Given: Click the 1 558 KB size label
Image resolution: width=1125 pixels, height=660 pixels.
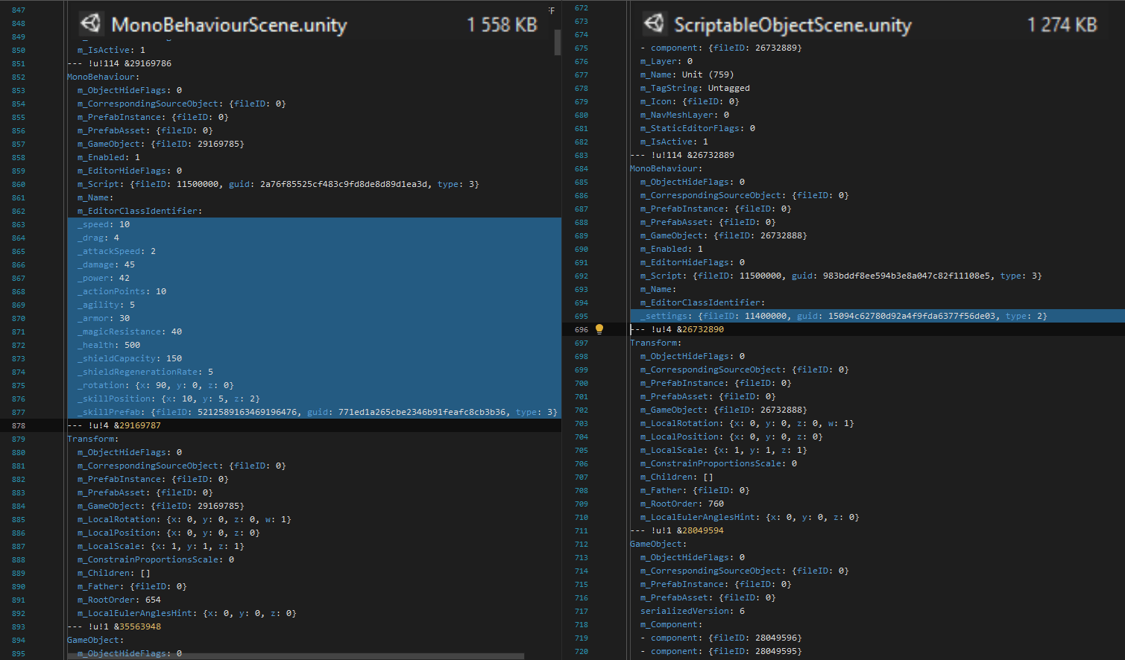Looking at the screenshot, I should (502, 23).
